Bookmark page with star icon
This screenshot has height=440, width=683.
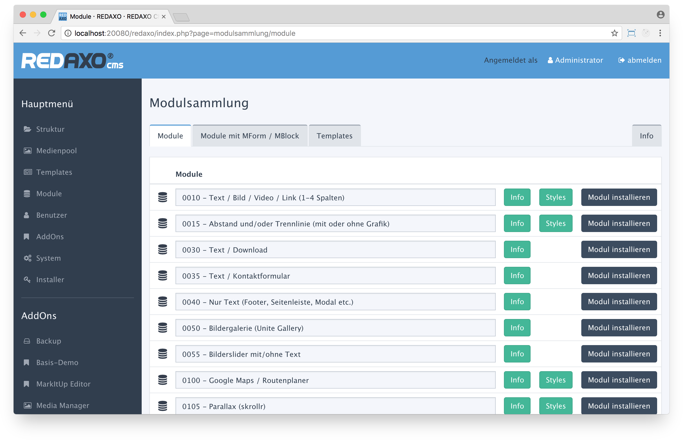pos(614,34)
